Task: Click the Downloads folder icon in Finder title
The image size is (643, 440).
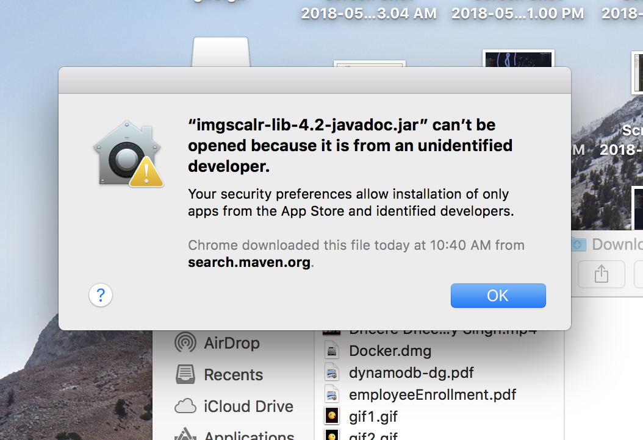Action: click(x=578, y=244)
